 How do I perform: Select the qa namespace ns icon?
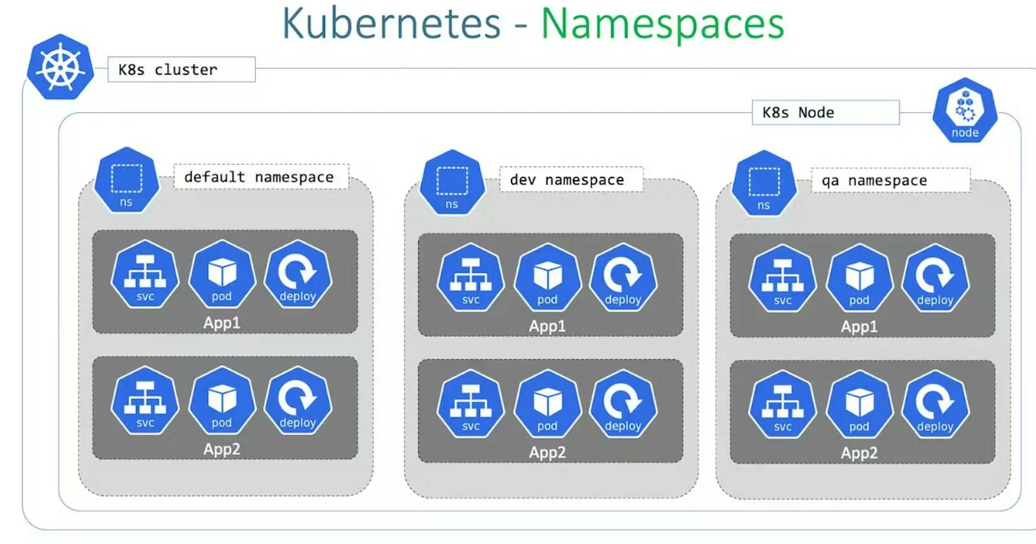pyautogui.click(x=764, y=184)
